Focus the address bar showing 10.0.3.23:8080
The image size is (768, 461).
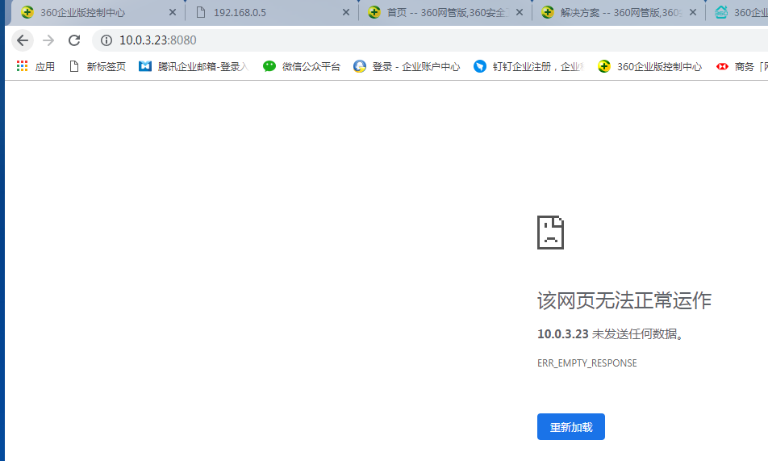pos(431,40)
